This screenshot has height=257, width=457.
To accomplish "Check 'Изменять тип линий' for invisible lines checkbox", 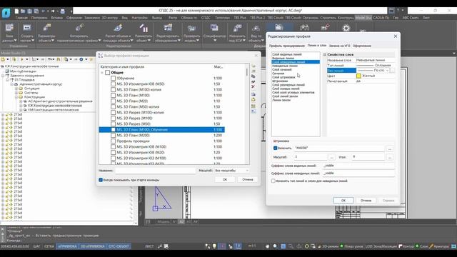I will pyautogui.click(x=273, y=181).
